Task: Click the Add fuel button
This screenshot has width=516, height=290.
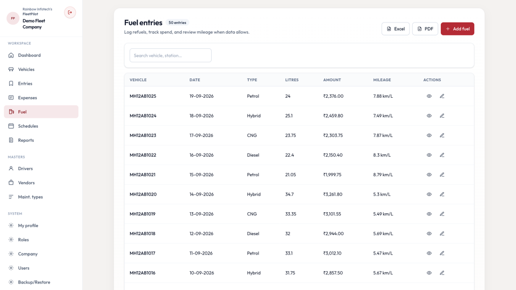Action: [x=457, y=29]
